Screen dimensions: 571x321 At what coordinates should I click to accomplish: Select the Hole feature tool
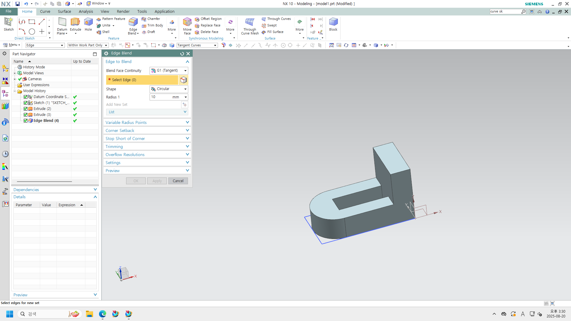click(x=88, y=22)
